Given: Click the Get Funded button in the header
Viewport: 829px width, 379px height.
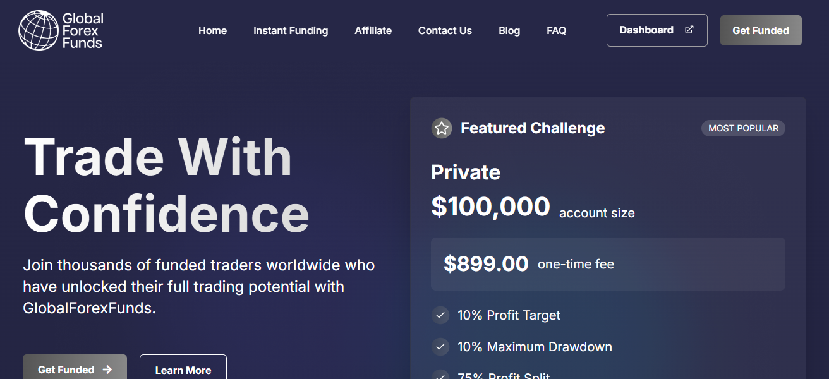Looking at the screenshot, I should pyautogui.click(x=761, y=30).
